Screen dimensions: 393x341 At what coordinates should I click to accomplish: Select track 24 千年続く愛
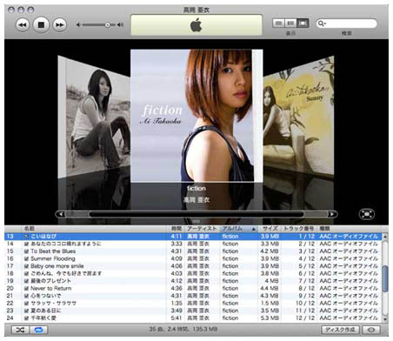(193, 318)
